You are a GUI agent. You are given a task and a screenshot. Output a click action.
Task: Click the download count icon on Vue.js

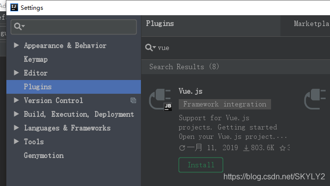click(246, 148)
